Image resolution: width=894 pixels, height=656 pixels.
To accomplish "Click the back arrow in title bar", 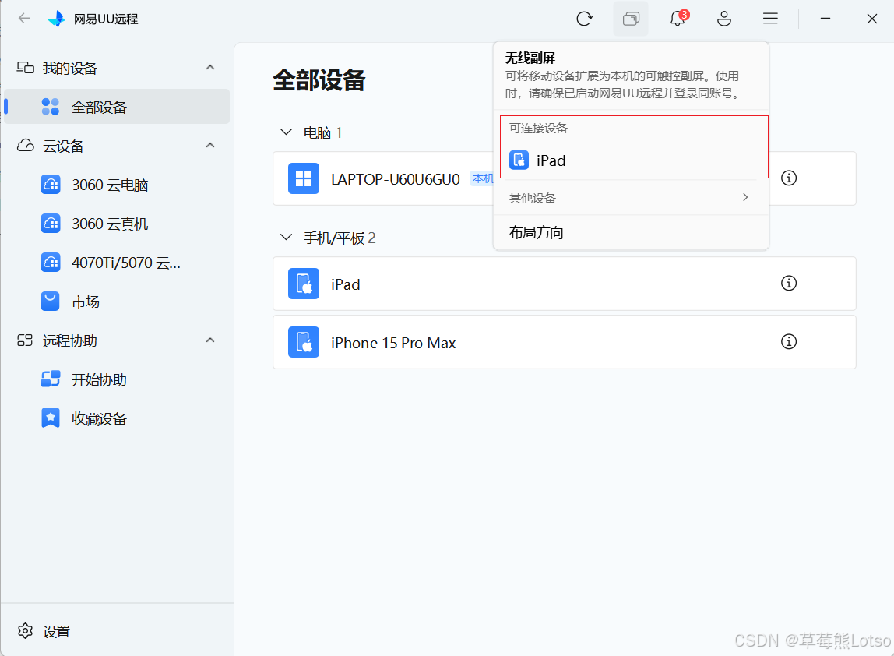I will tap(24, 18).
